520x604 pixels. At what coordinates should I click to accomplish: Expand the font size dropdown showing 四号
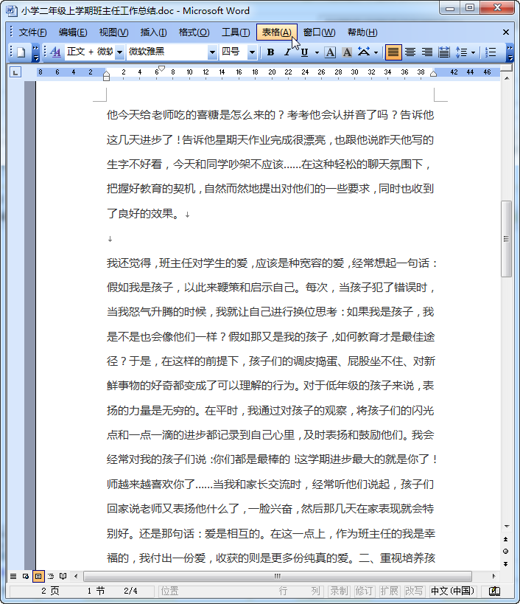(252, 52)
